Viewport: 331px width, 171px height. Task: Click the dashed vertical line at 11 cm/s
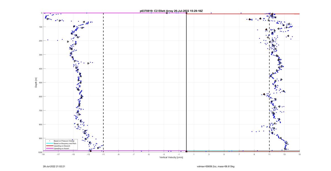[x=269, y=82]
